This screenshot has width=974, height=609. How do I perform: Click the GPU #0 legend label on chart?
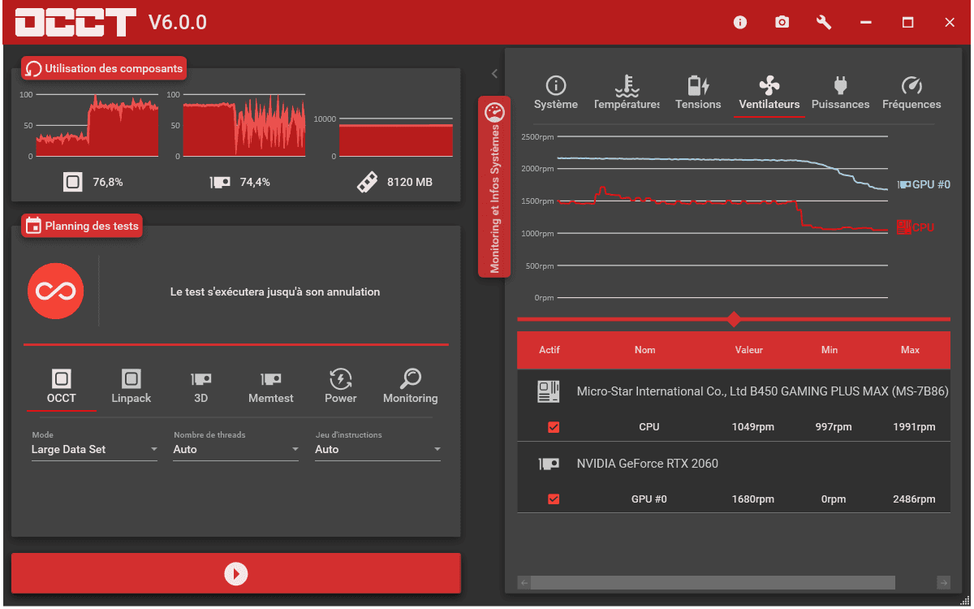click(x=924, y=185)
